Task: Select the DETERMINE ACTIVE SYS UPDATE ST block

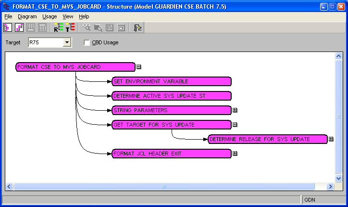Action: click(171, 96)
